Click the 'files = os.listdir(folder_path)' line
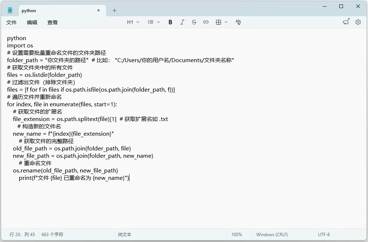Screen dimensions: 368x242 coord(44,75)
